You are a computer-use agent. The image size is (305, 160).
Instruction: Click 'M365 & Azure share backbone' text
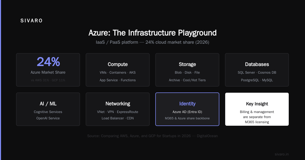(x=187, y=118)
